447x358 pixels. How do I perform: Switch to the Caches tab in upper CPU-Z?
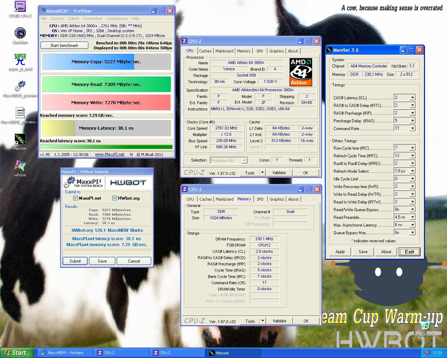(205, 51)
